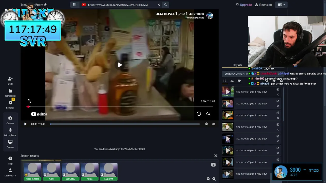The image size is (326, 183).
Task: Open Invite in left sidebar
Action: pyautogui.click(x=10, y=81)
